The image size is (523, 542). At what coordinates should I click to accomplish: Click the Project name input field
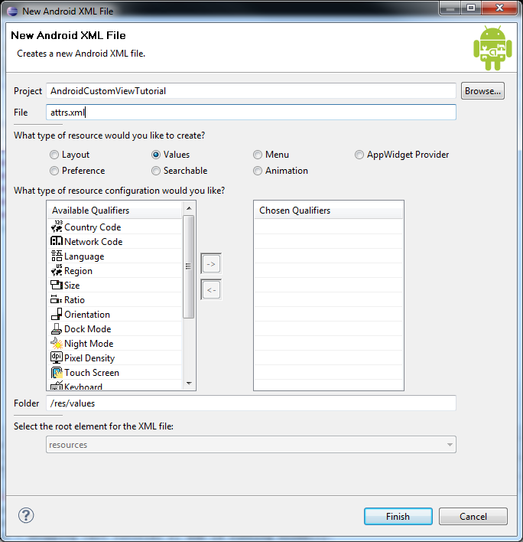pyautogui.click(x=251, y=91)
